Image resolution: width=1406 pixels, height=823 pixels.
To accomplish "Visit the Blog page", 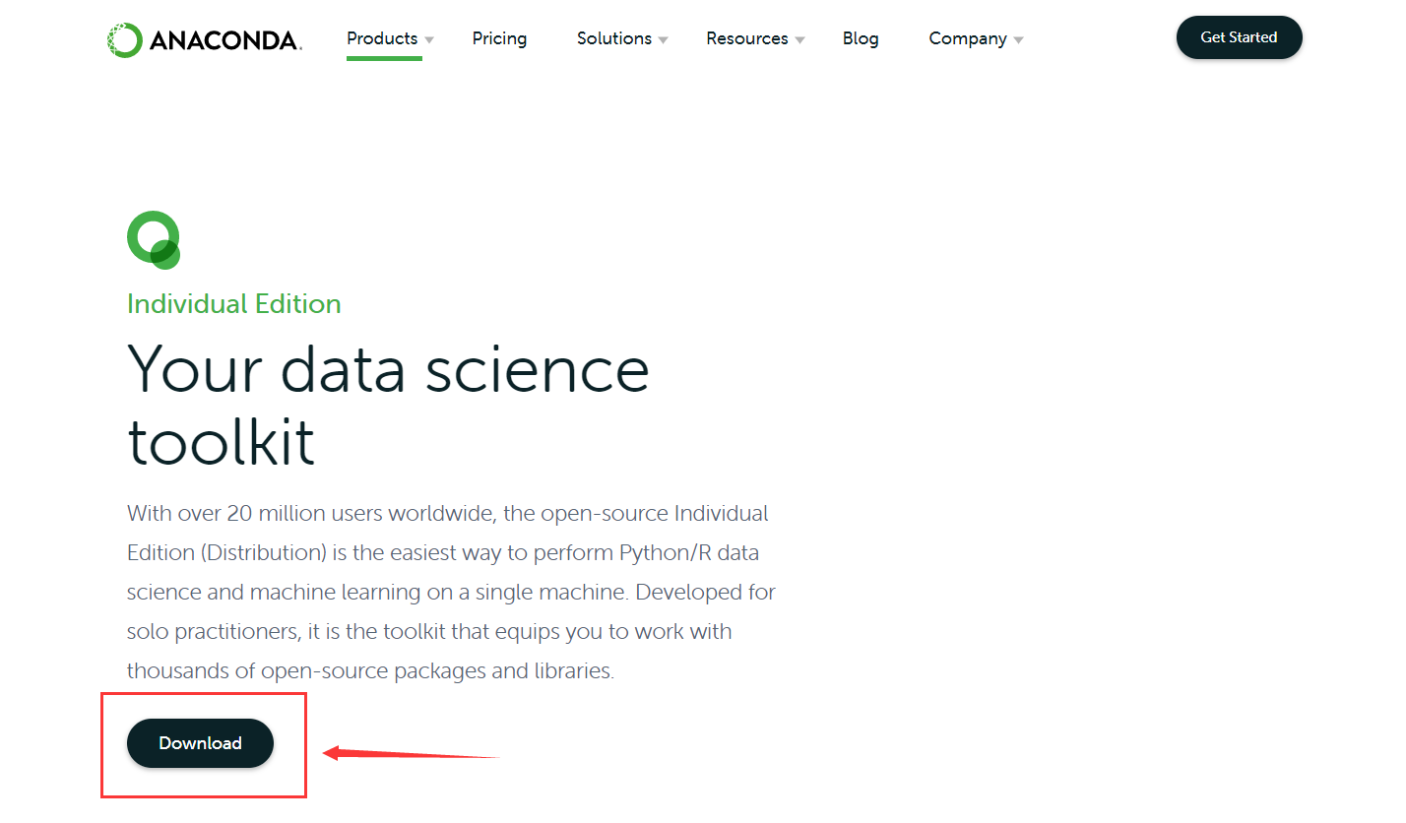I will click(861, 38).
